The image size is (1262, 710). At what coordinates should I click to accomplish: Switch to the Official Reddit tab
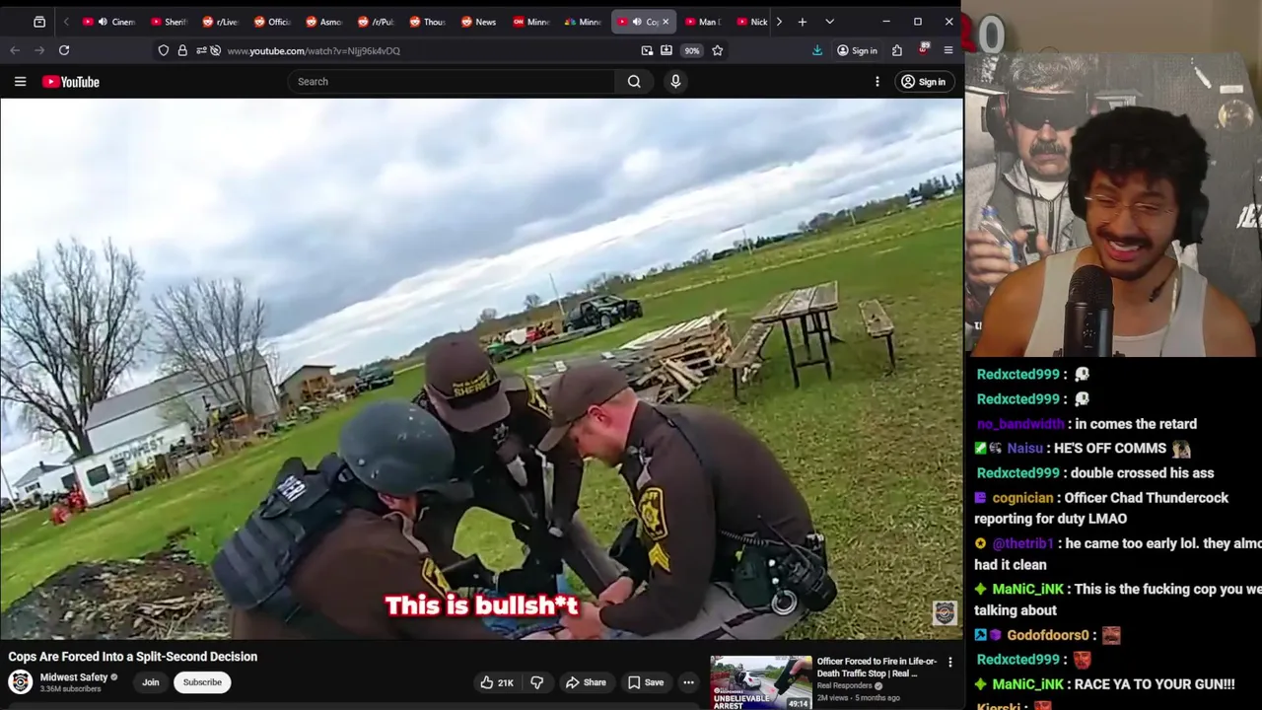point(272,22)
